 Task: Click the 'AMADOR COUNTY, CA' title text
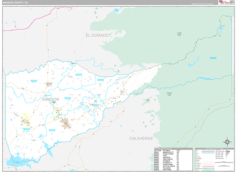[15, 3]
